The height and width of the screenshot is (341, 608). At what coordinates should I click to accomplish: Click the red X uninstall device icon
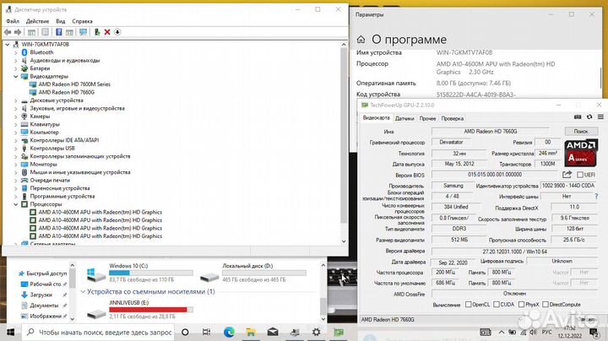coord(106,31)
